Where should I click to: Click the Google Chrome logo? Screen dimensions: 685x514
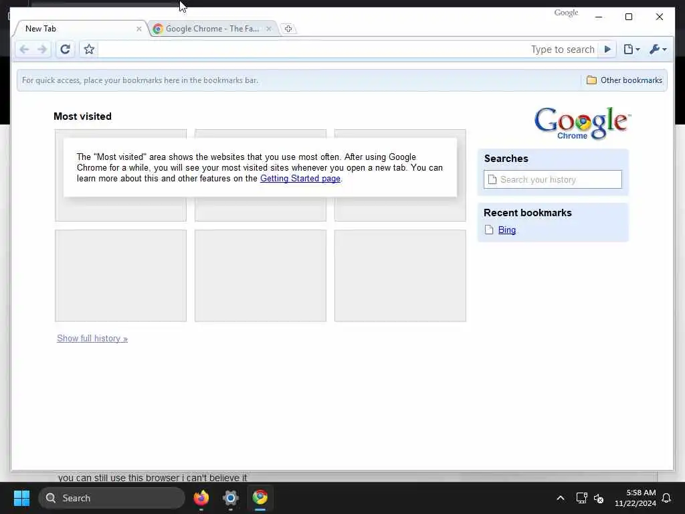[583, 123]
